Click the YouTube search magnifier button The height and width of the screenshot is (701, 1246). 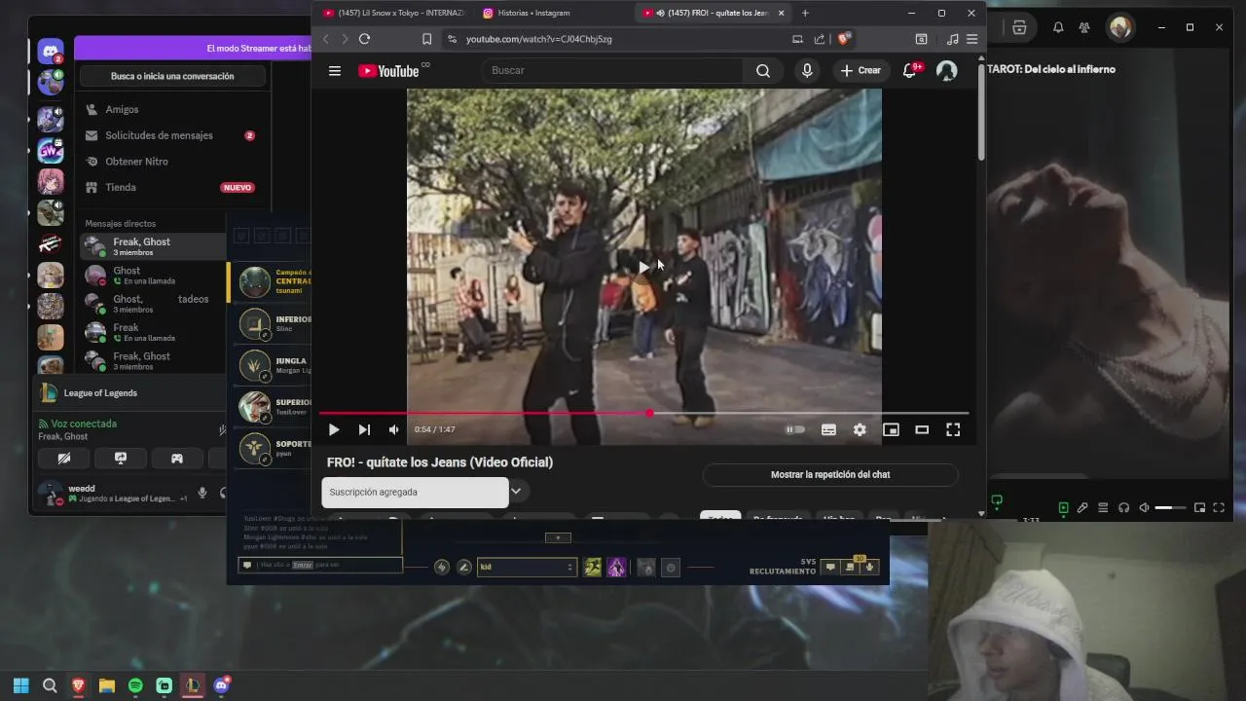[763, 70]
